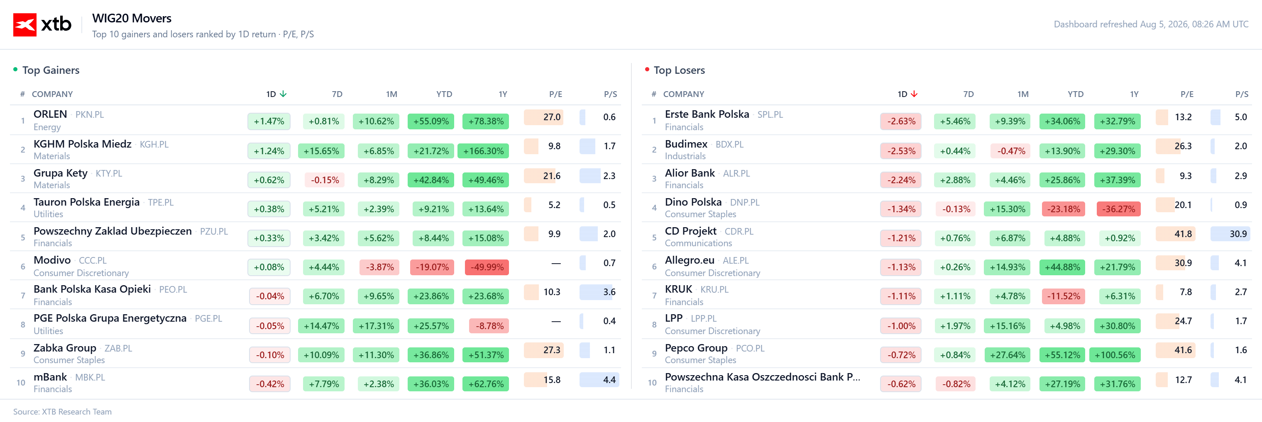Click the 1D sort arrow in Top Gainers

click(283, 94)
